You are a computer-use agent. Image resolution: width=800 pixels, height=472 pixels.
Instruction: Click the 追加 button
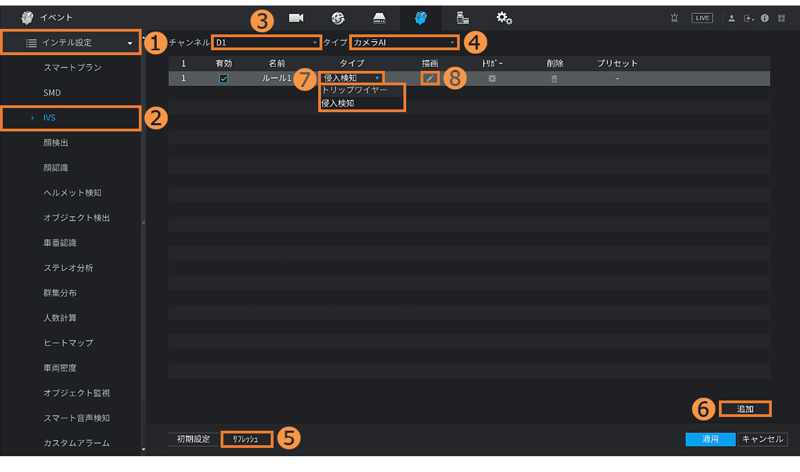(x=745, y=409)
